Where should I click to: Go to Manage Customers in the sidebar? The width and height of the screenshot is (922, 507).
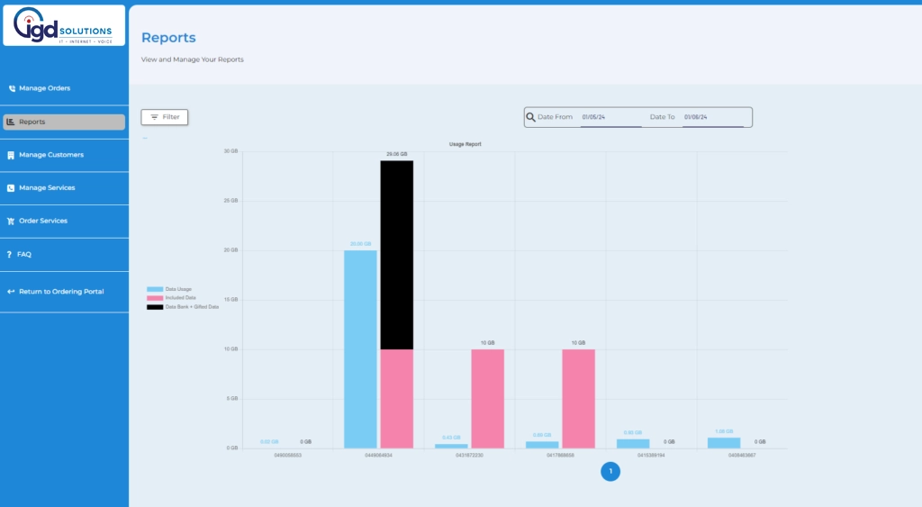coord(51,155)
